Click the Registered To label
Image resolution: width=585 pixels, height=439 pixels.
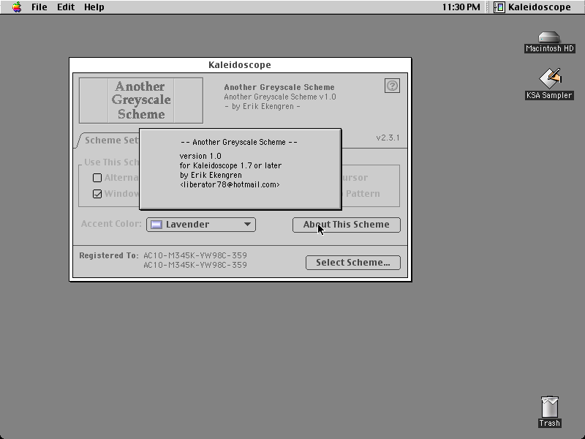tap(109, 255)
